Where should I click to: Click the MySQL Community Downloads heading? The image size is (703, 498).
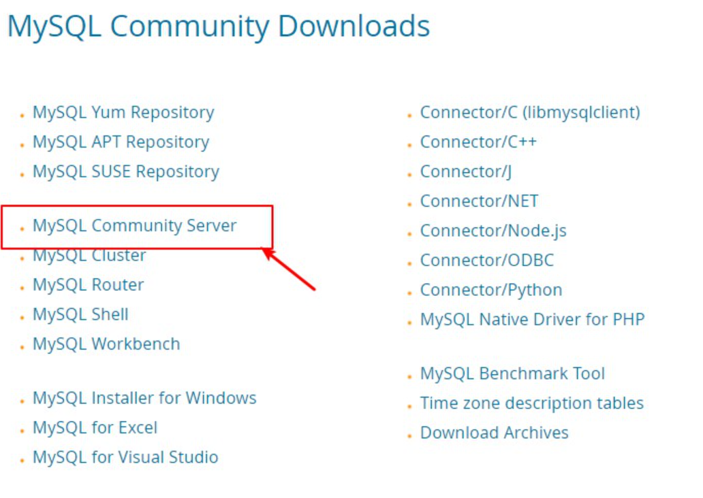pyautogui.click(x=219, y=27)
